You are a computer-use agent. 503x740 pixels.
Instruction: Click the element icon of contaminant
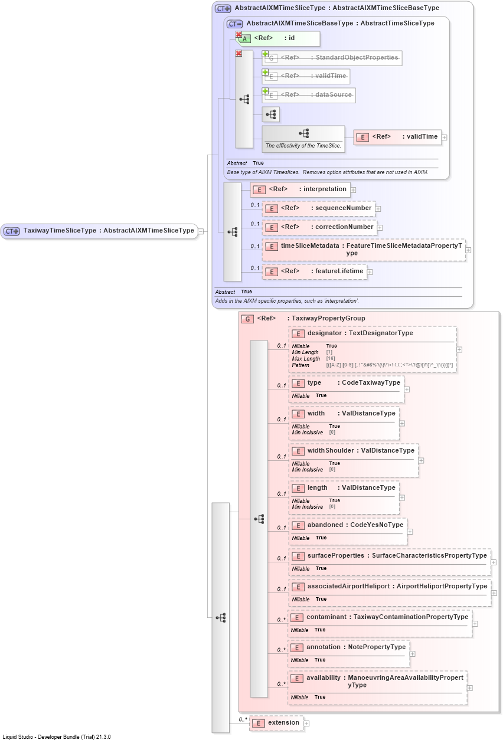[x=296, y=617]
